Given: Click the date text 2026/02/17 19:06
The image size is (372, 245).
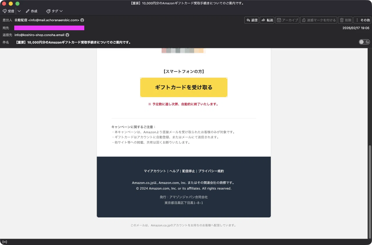Looking at the screenshot, I should tap(356, 28).
